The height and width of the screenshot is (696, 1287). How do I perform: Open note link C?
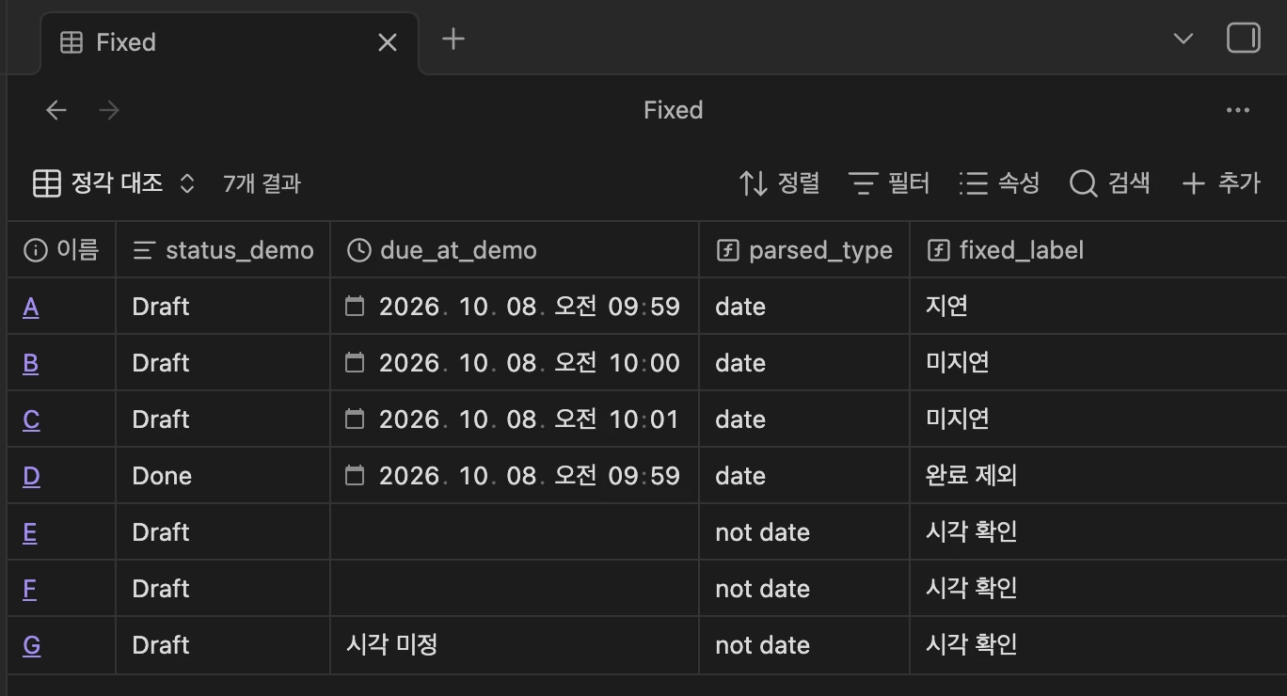31,419
